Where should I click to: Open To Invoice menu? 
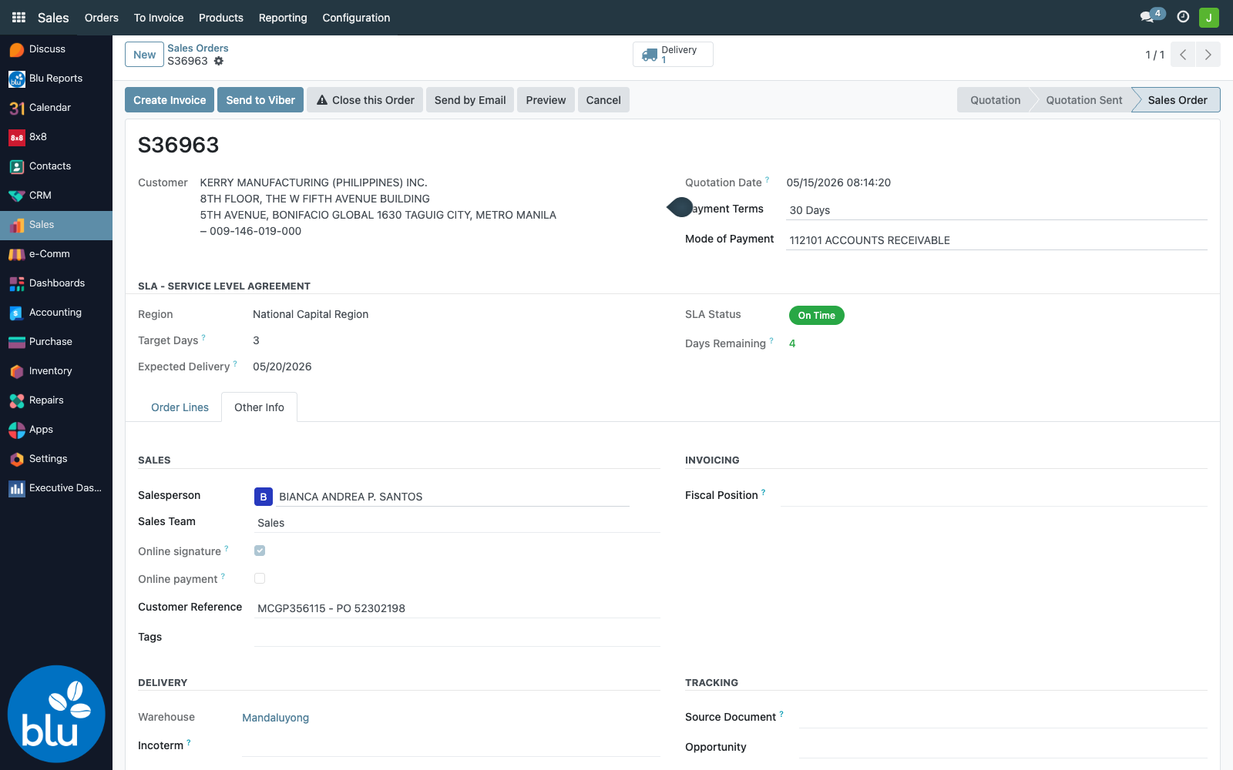[159, 18]
